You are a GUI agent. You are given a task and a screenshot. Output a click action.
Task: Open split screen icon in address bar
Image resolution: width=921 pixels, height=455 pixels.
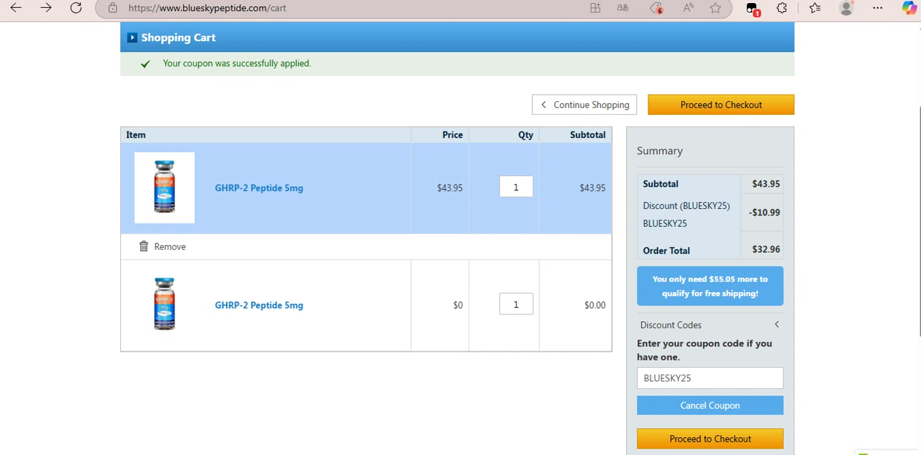pyautogui.click(x=595, y=8)
